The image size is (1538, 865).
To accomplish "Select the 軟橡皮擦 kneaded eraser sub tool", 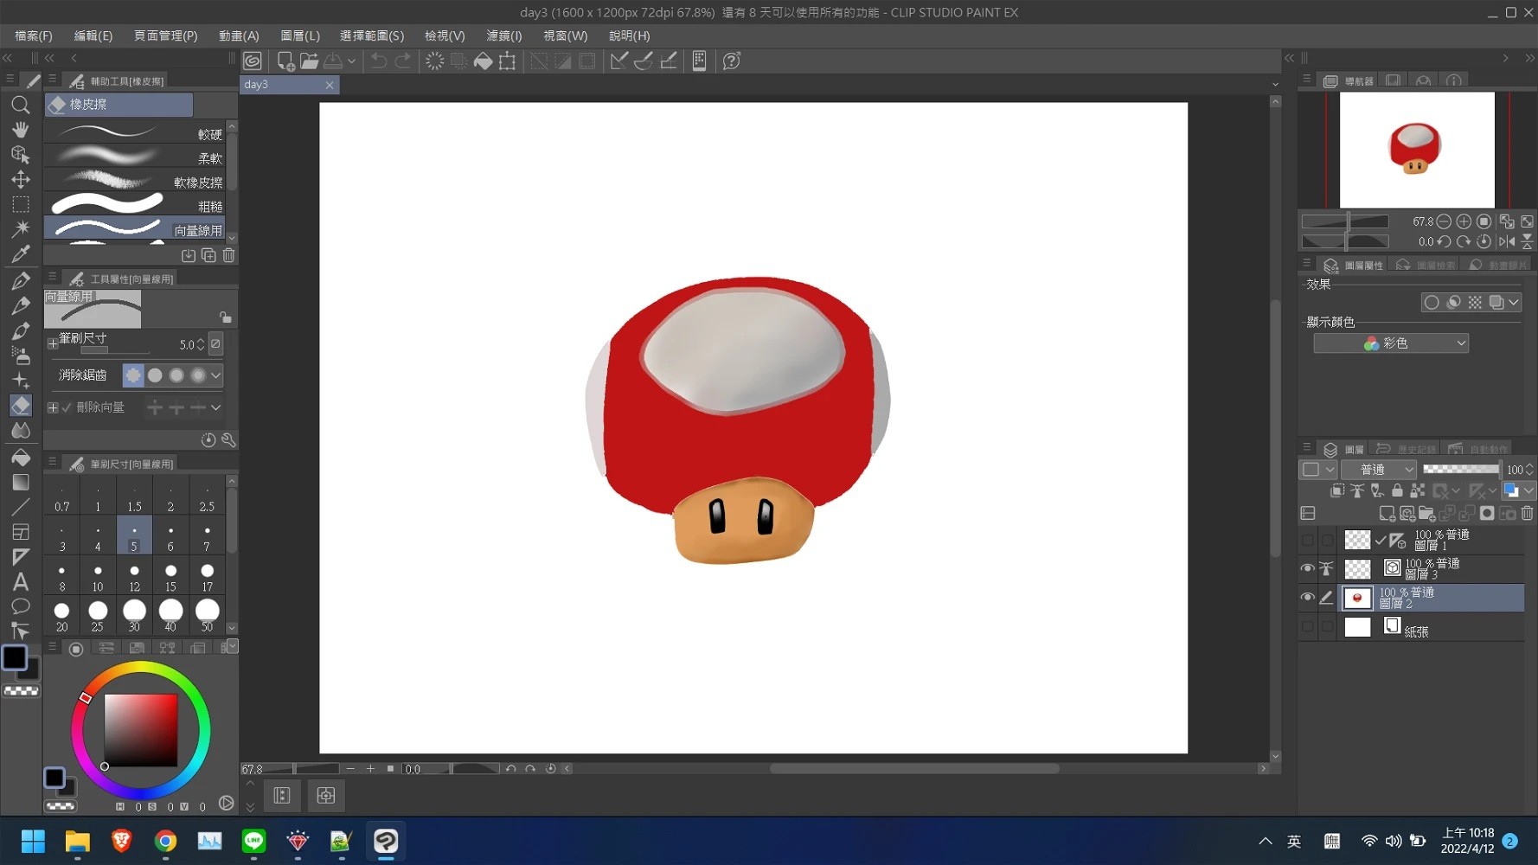I will pos(134,182).
